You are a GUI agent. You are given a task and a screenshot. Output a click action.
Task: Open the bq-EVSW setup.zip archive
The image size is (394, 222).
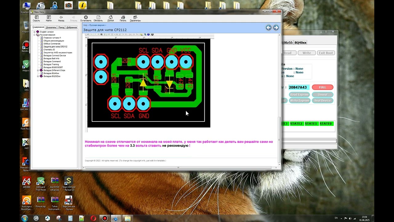pos(55,184)
